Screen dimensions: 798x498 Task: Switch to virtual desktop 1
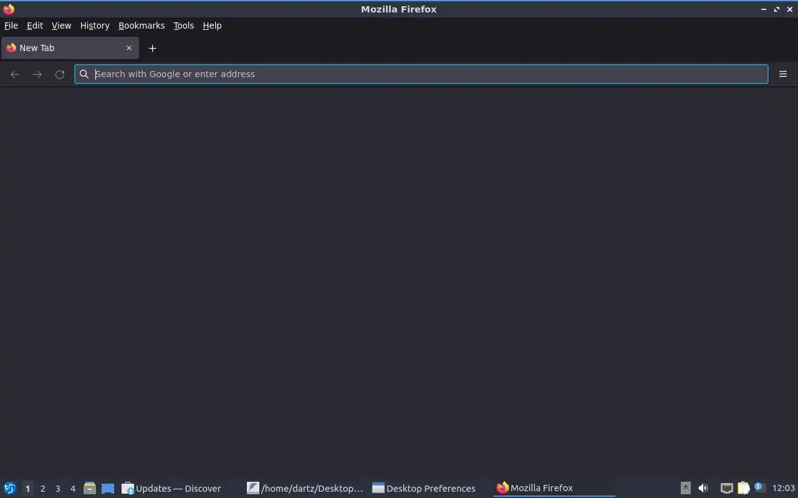click(x=27, y=489)
